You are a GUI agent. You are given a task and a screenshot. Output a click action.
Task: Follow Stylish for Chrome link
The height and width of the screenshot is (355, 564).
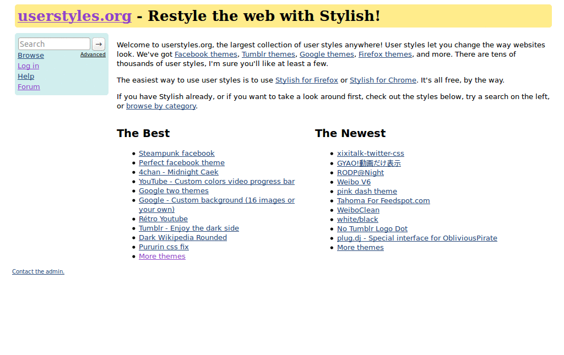[x=383, y=80]
